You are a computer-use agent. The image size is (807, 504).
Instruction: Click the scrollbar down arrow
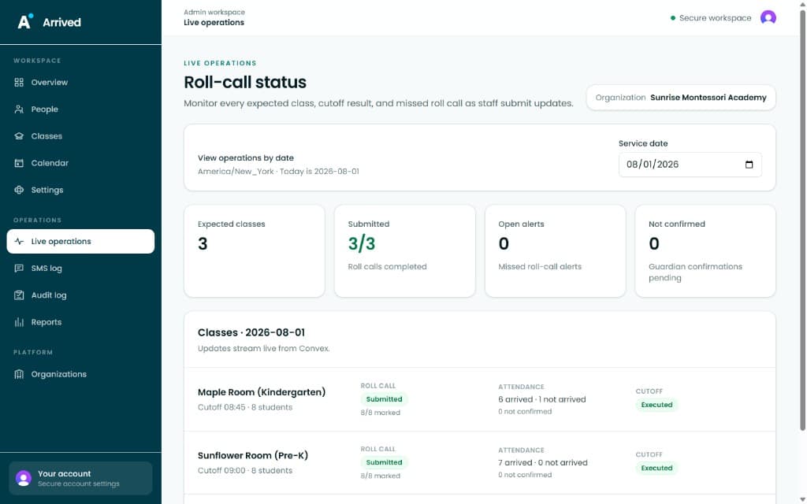pyautogui.click(x=801, y=498)
